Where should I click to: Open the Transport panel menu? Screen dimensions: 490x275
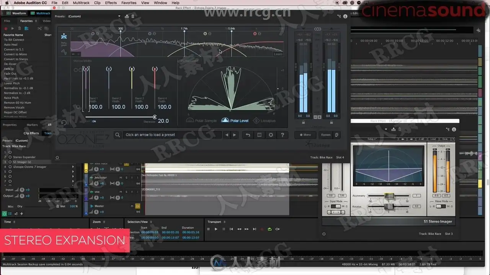tap(225, 222)
